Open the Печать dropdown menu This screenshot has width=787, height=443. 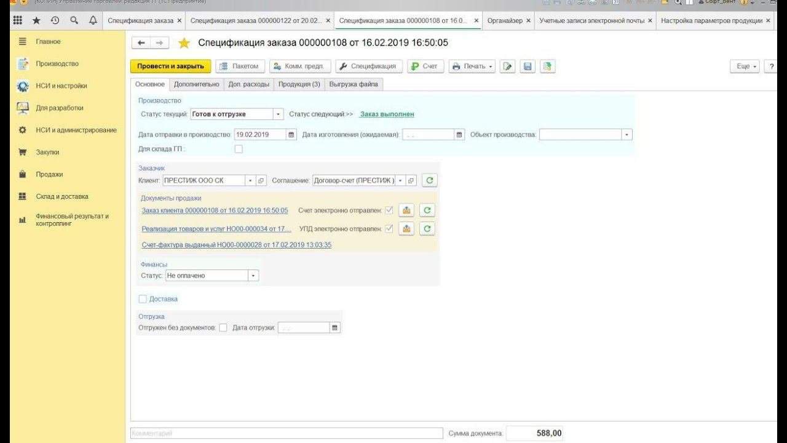click(472, 66)
